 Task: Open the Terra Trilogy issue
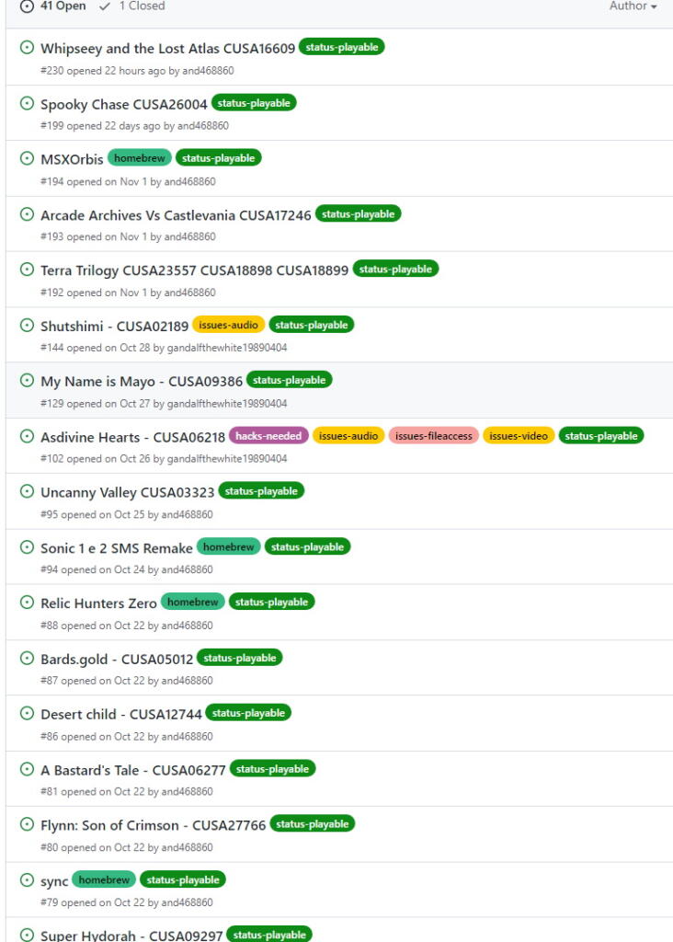[195, 270]
